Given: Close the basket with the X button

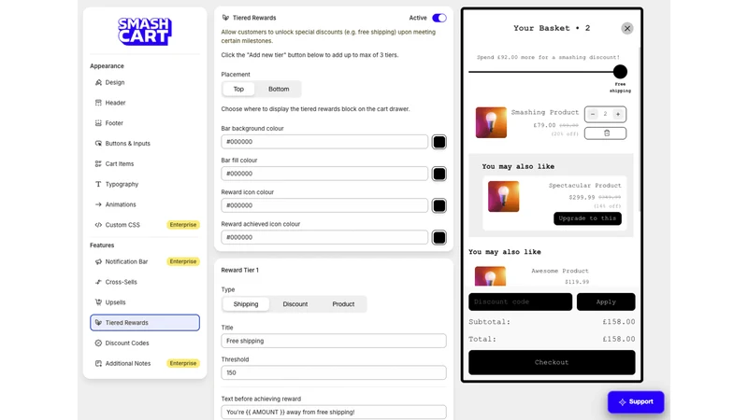Looking at the screenshot, I should [x=627, y=29].
